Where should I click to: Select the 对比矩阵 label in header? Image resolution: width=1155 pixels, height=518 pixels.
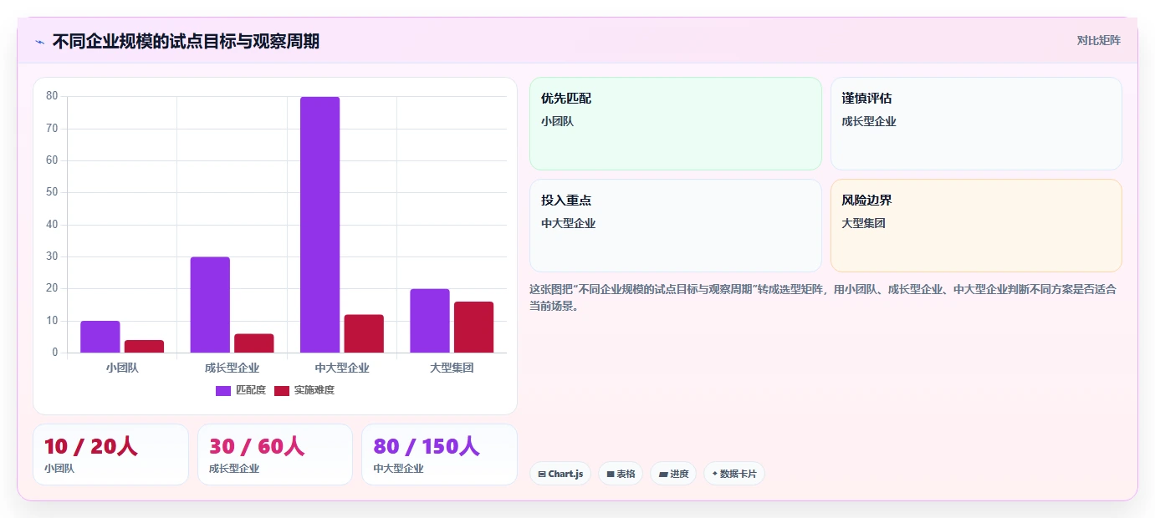tap(1098, 40)
